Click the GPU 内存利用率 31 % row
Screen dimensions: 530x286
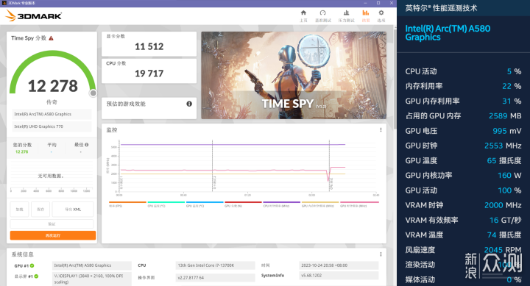point(463,101)
